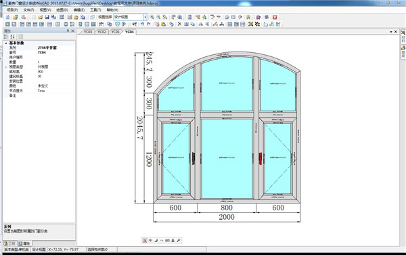Open the 帮助(H) menu
406x255 pixels.
tap(112, 10)
